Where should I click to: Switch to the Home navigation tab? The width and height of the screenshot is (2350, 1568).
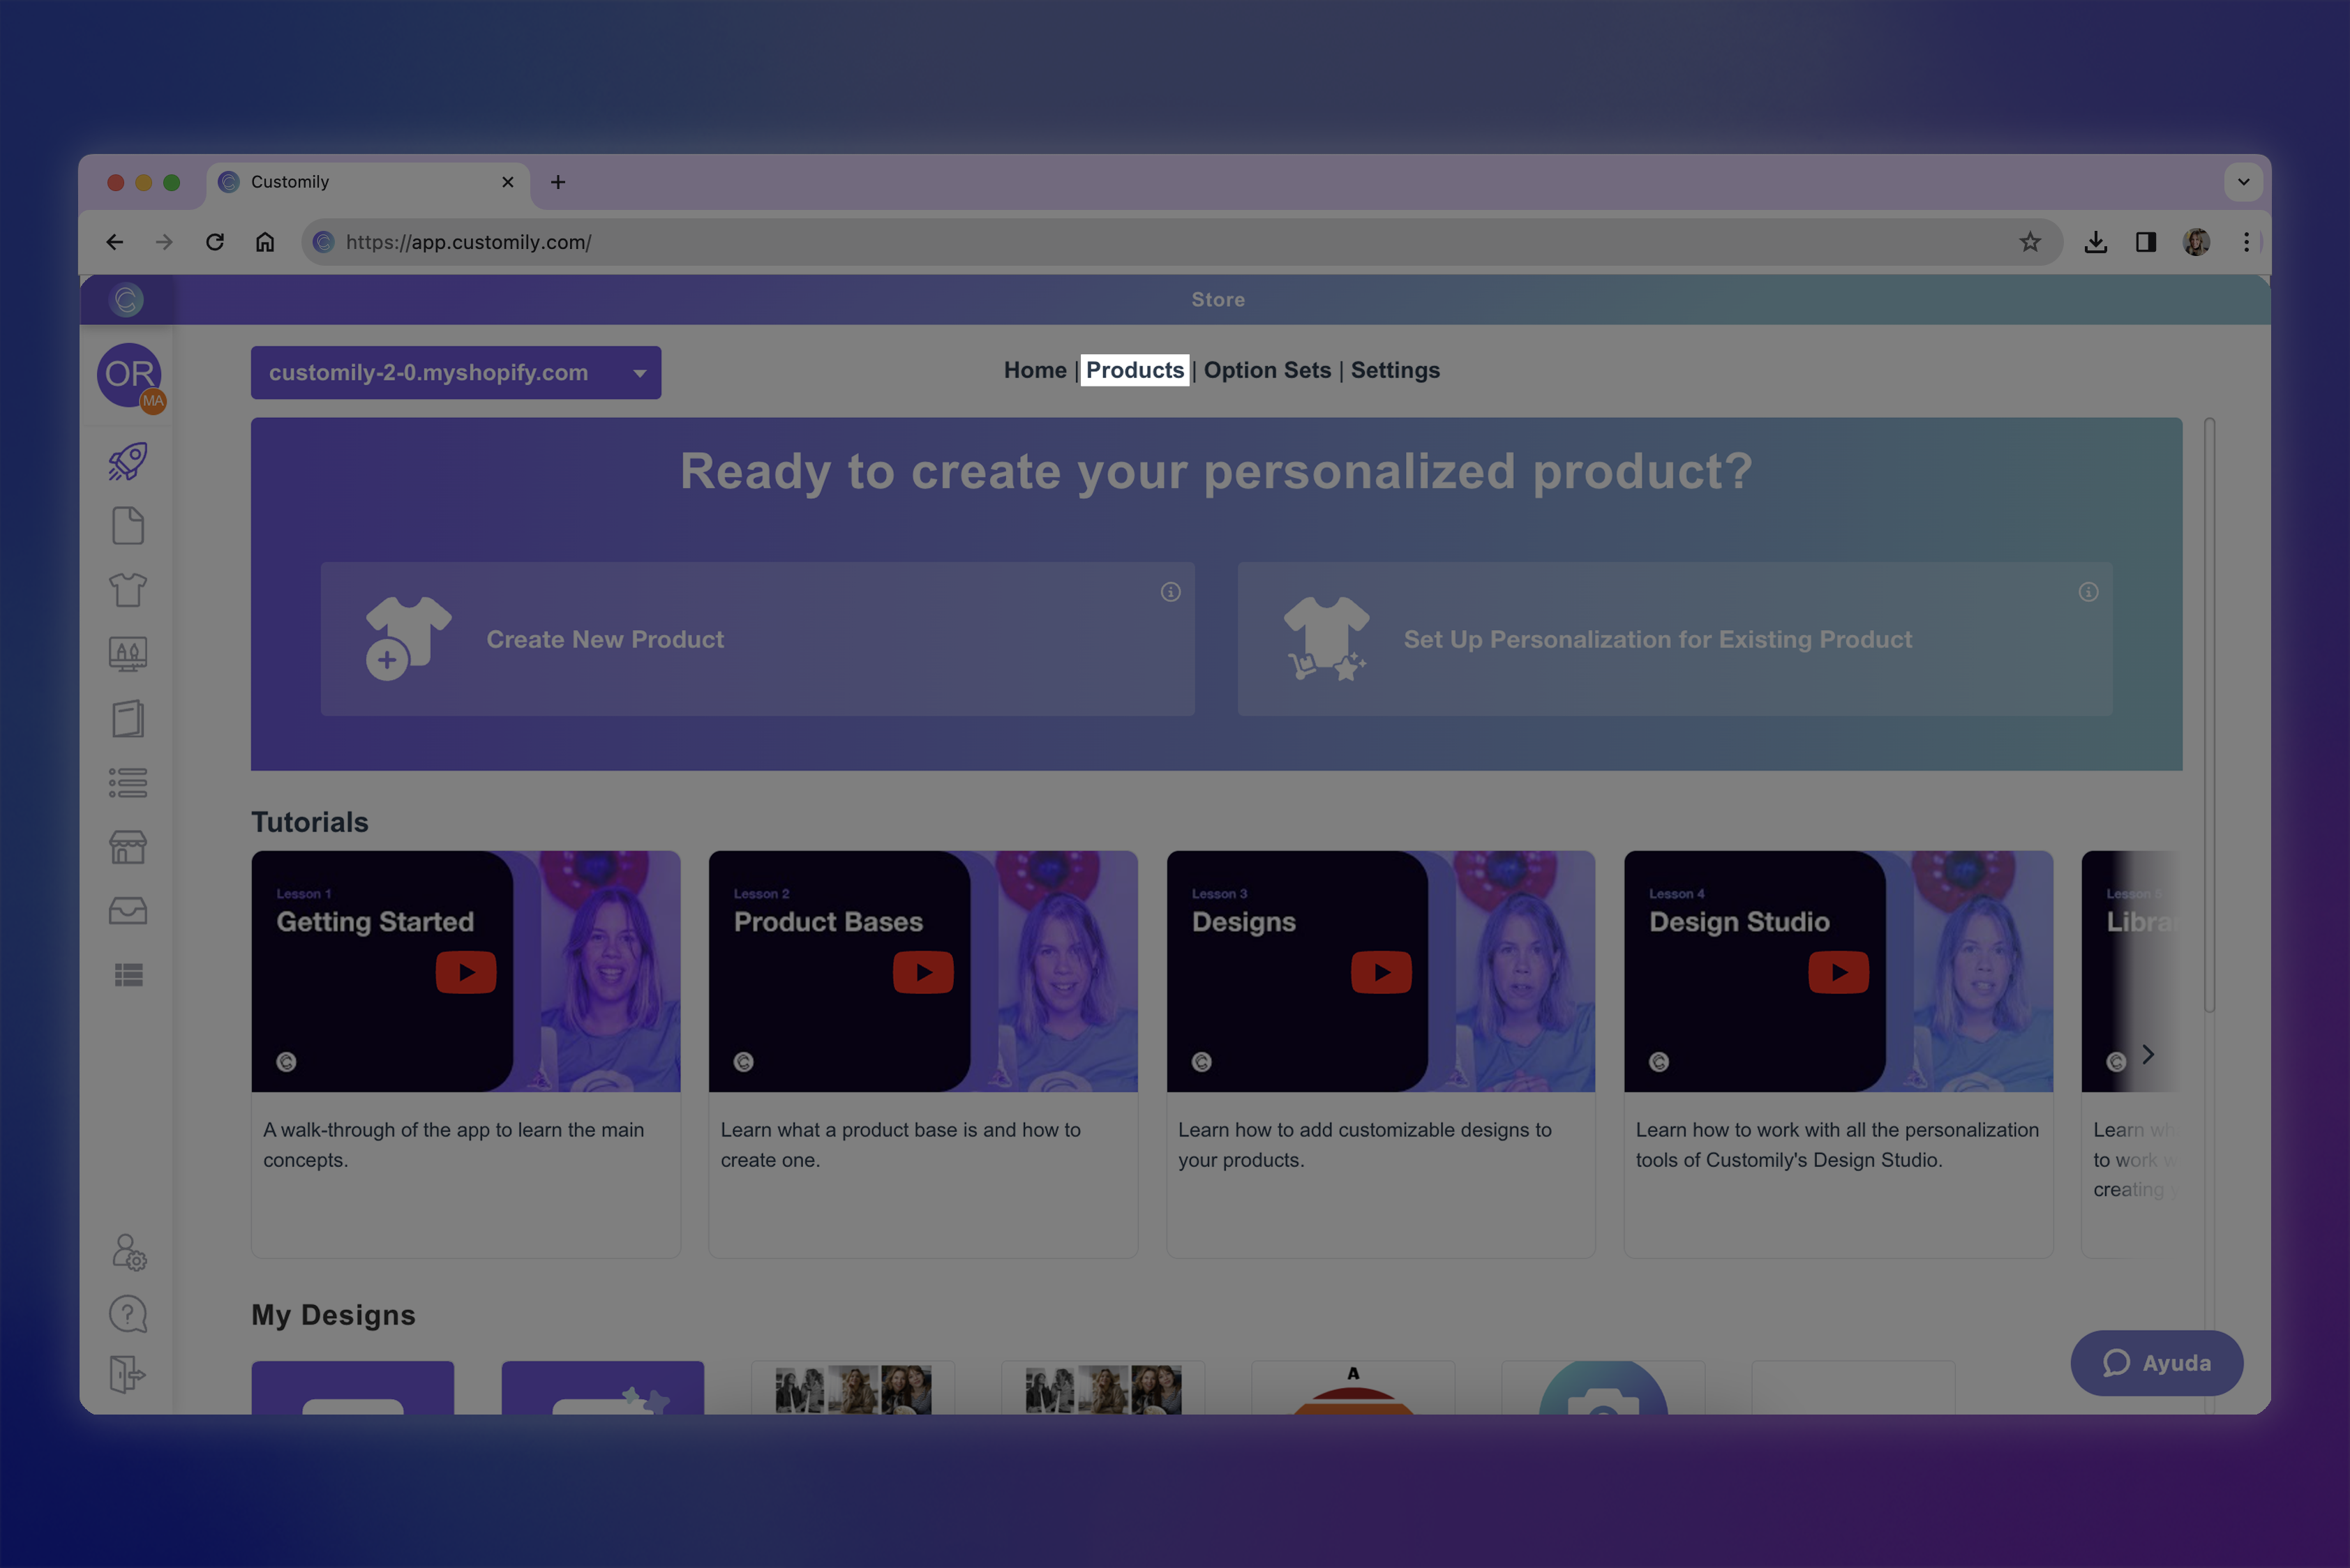[1035, 370]
